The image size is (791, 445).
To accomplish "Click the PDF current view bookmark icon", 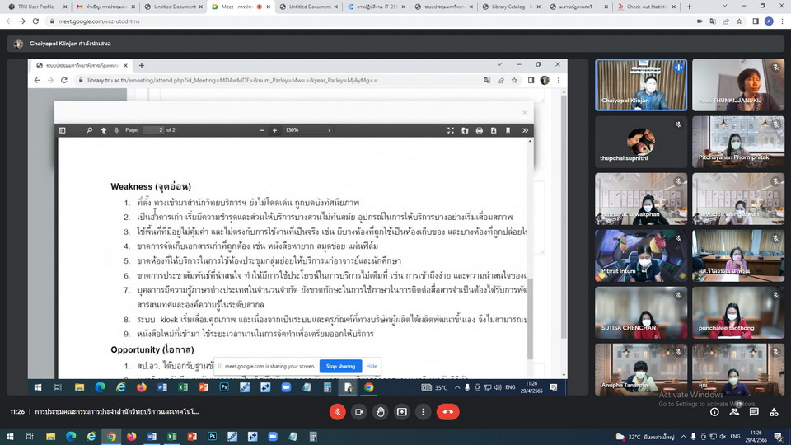I will [508, 130].
